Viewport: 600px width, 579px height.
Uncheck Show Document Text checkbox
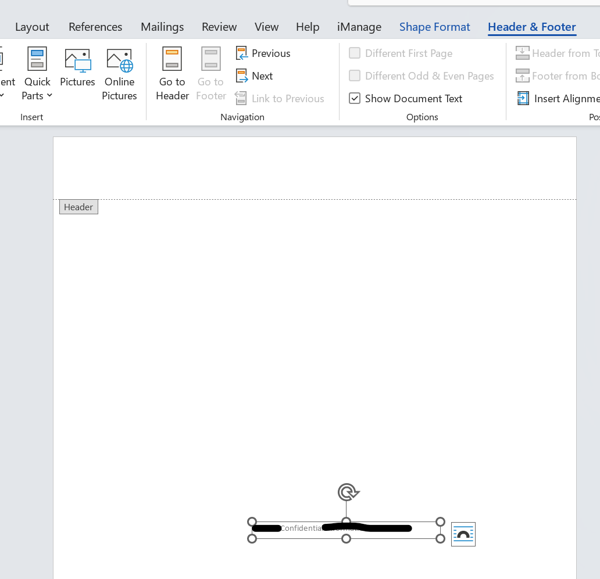[355, 99]
